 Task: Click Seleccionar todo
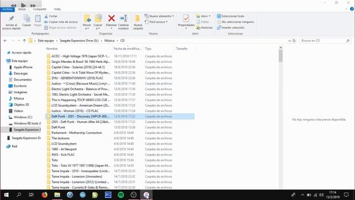(x=231, y=16)
